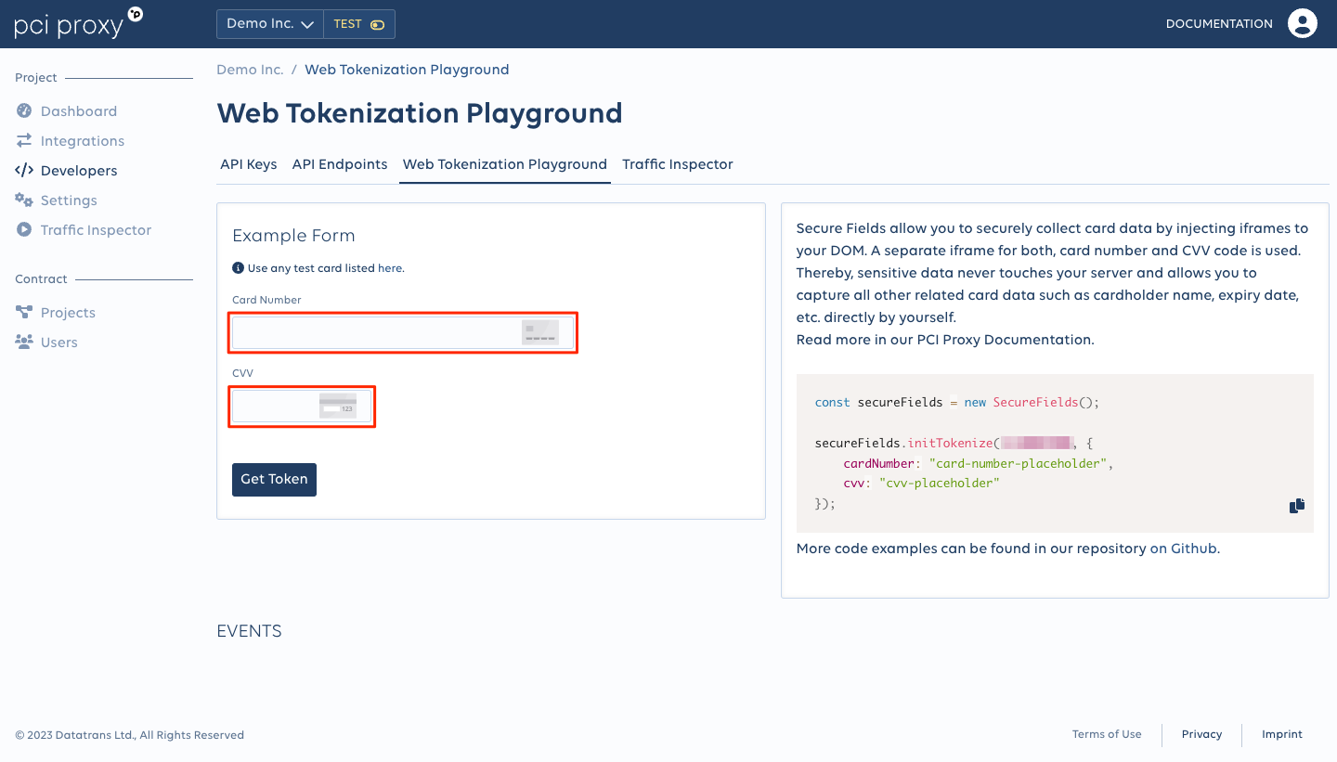The height and width of the screenshot is (762, 1337).
Task: Click the CVV card illustration icon
Action: tap(338, 406)
